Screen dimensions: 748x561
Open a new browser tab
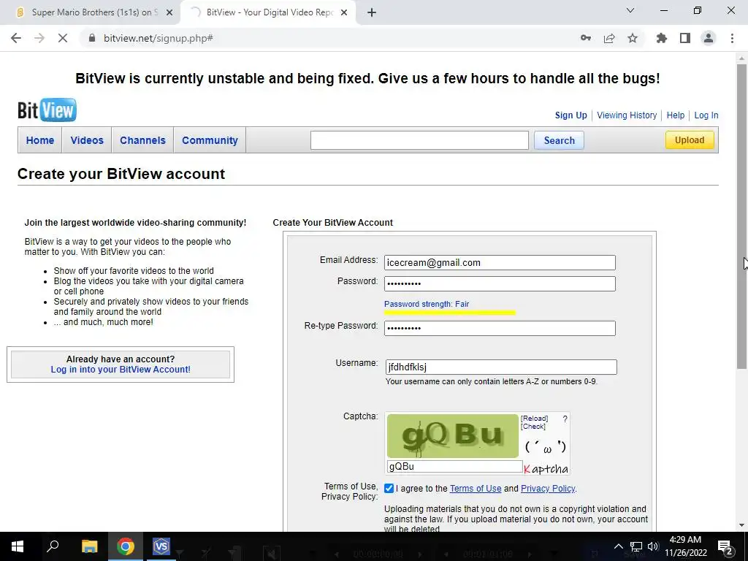(372, 13)
